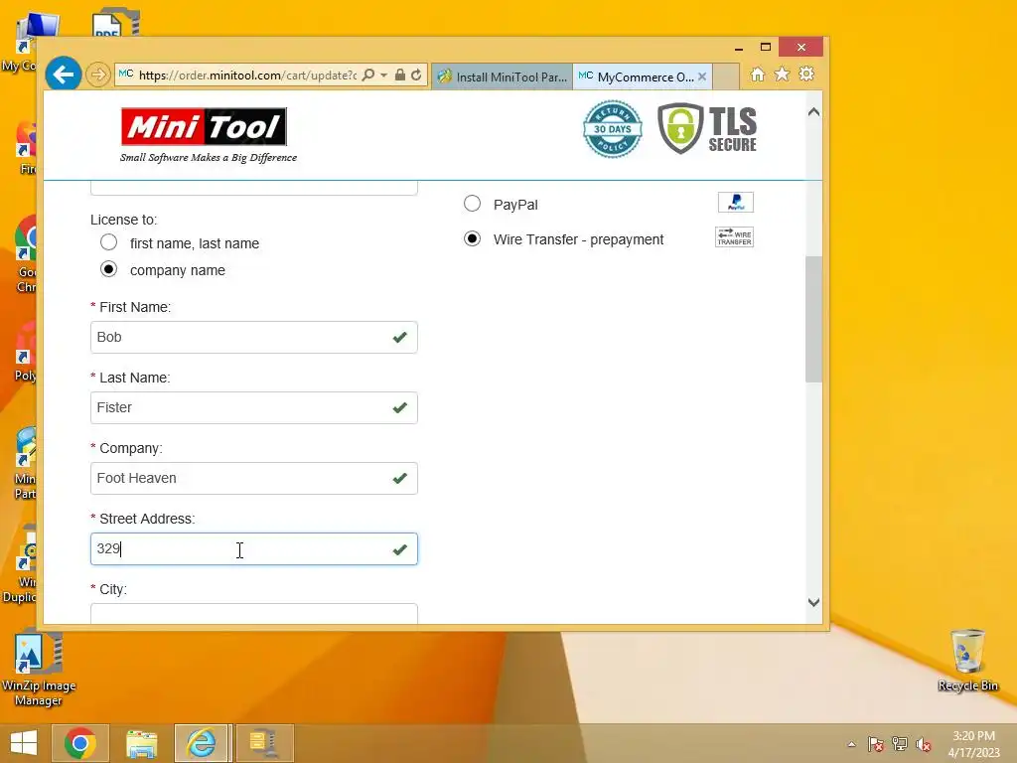Click the page scroll down arrow
The image size is (1017, 763).
(x=813, y=603)
